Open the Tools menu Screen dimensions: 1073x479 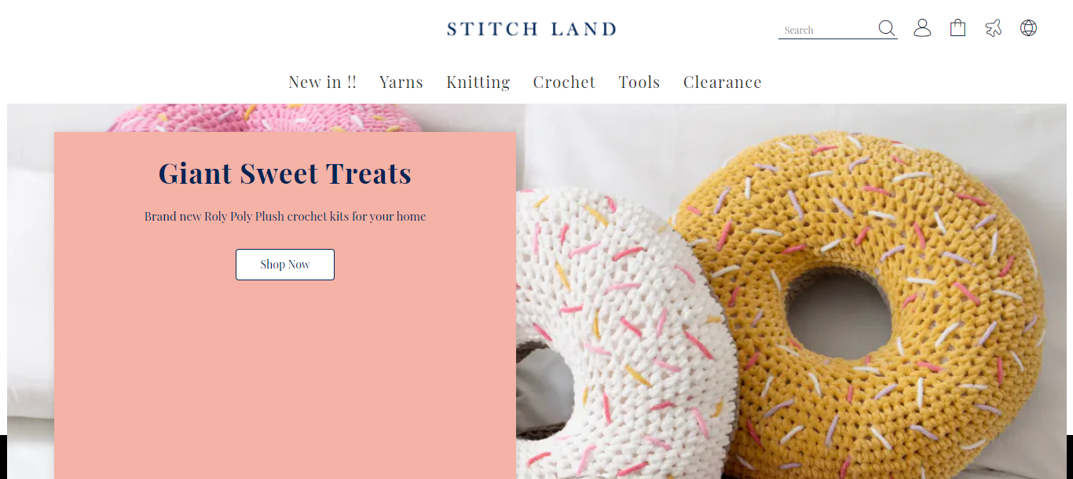639,82
